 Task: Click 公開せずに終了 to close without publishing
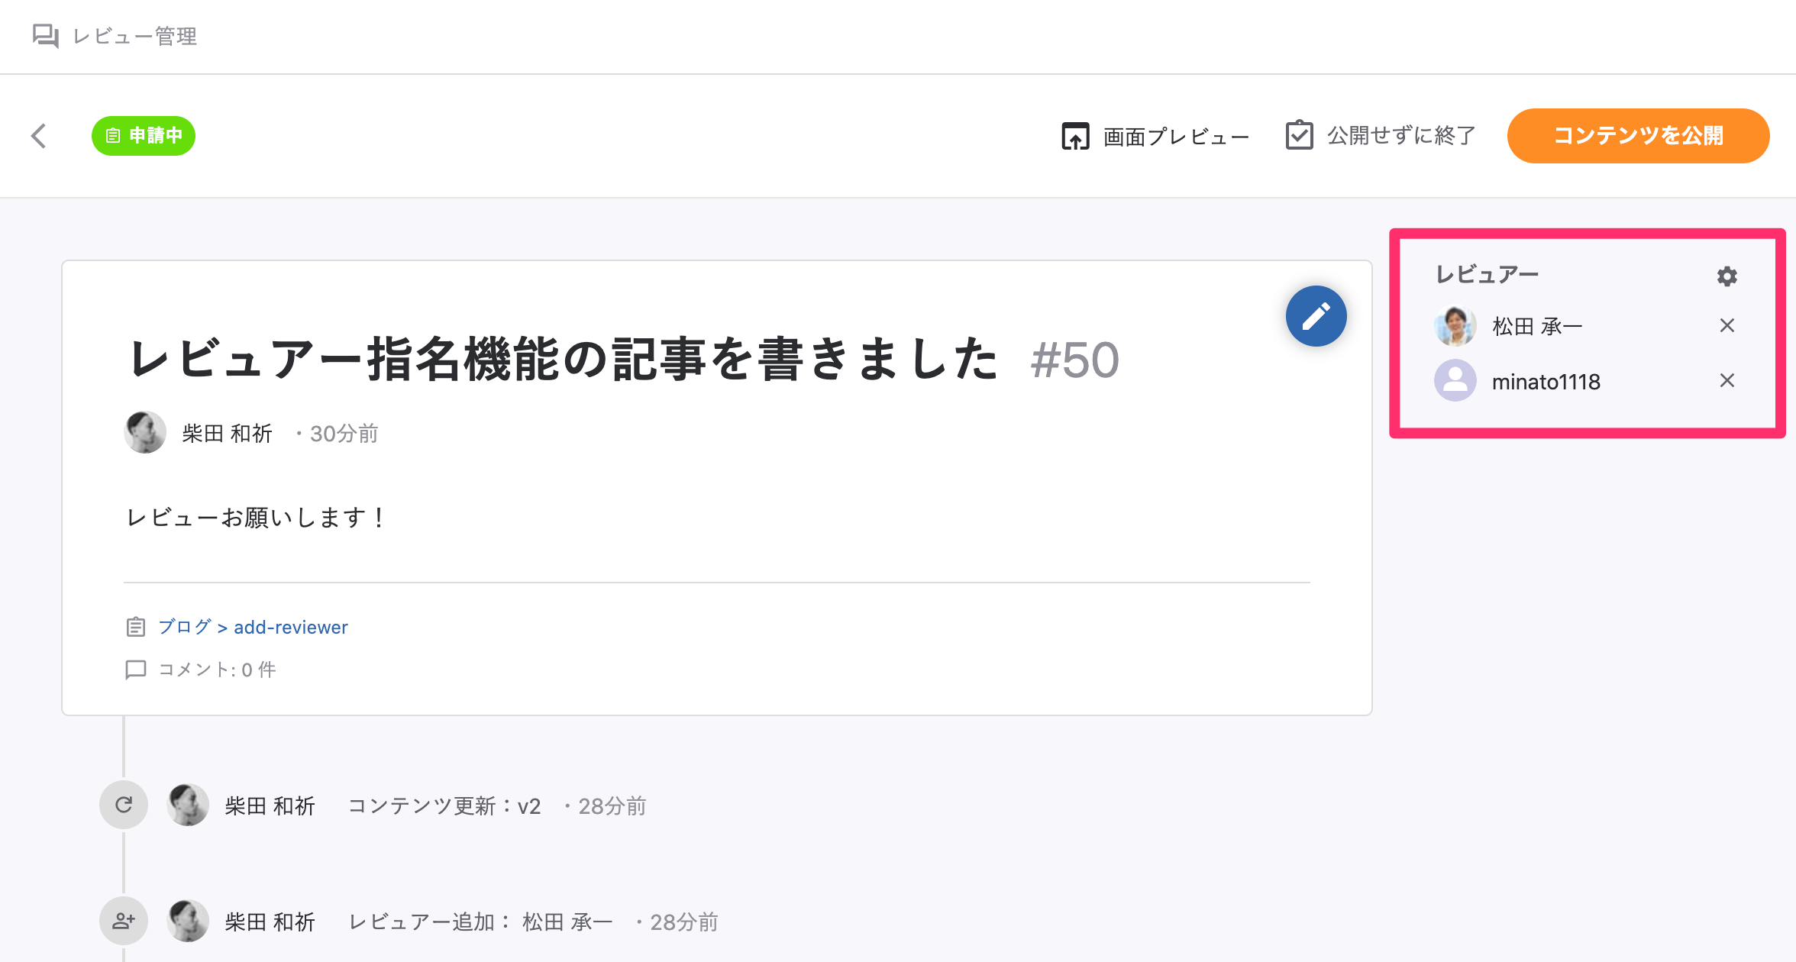pyautogui.click(x=1381, y=136)
